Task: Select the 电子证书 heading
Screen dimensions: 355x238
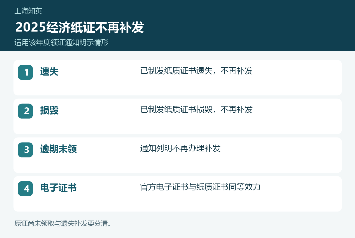Action: (x=59, y=188)
